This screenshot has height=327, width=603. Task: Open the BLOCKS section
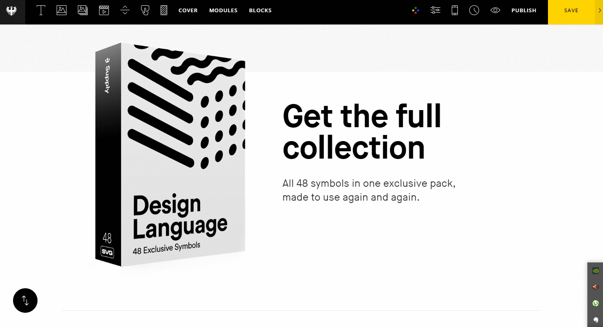pyautogui.click(x=260, y=10)
